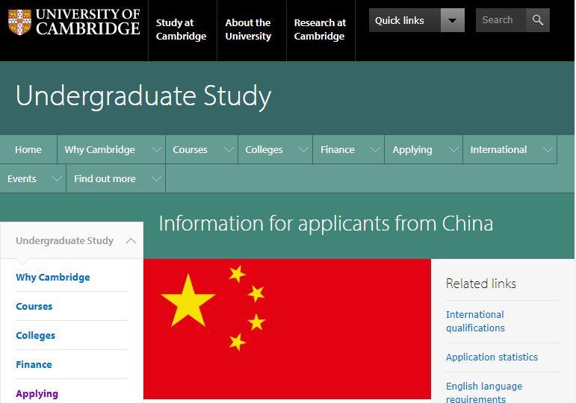Click the University of Cambridge crest logo
The image size is (576, 403).
tap(19, 22)
